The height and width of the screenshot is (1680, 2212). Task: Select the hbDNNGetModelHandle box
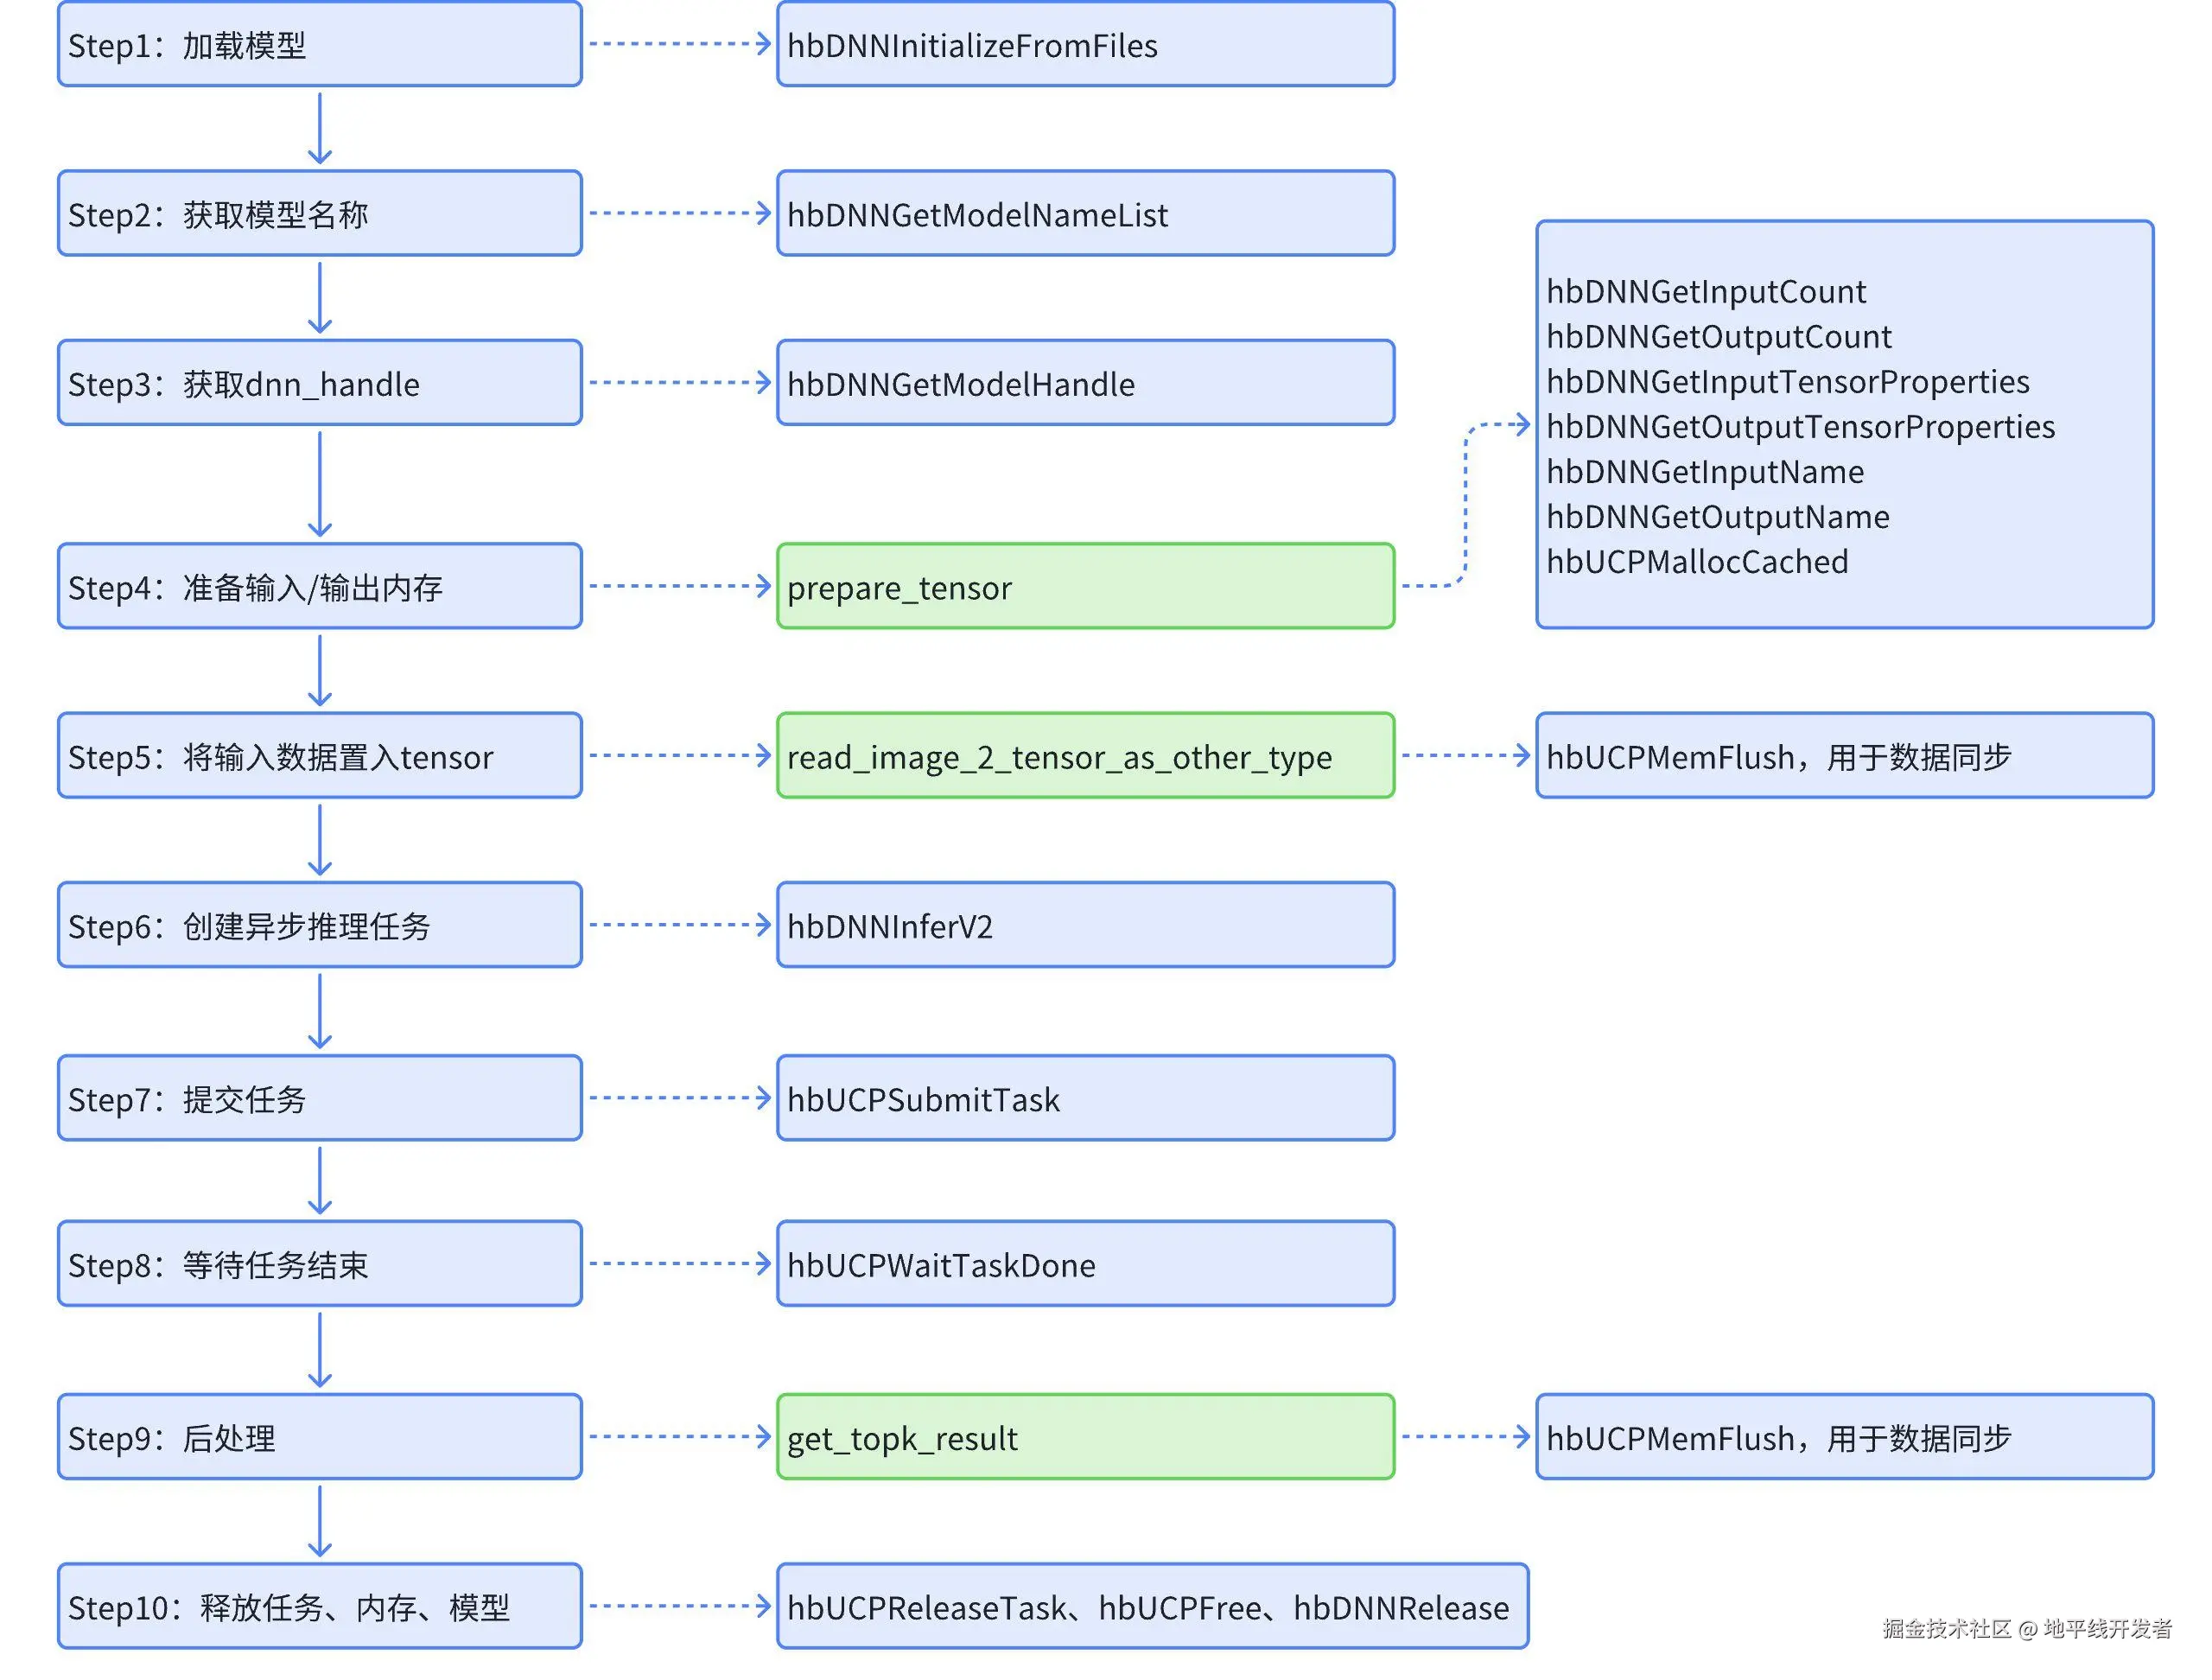coord(1085,383)
